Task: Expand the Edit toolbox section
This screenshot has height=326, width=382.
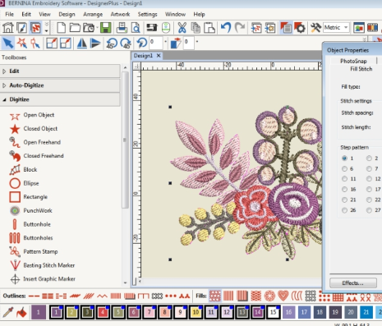Action: pyautogui.click(x=60, y=71)
